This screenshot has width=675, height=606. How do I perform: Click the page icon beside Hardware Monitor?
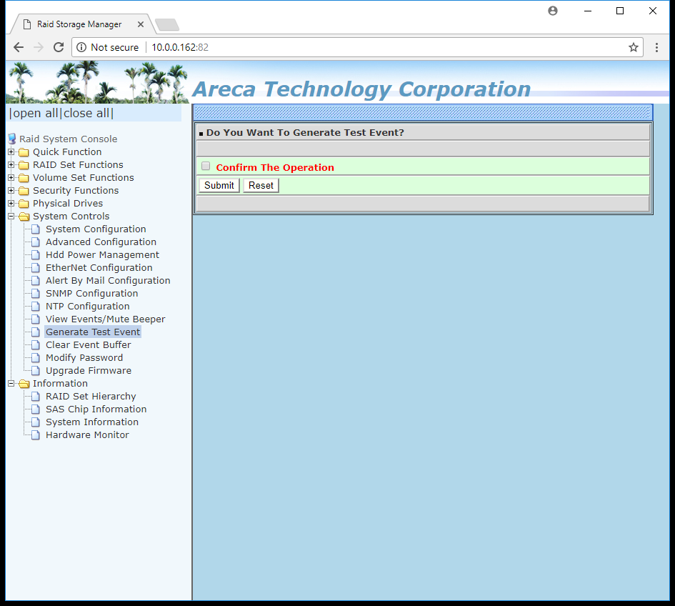36,435
